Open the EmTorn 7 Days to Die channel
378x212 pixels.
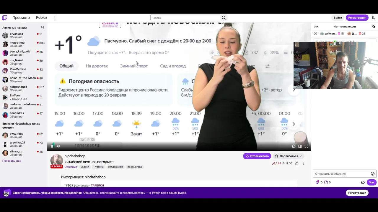[x=24, y=97]
